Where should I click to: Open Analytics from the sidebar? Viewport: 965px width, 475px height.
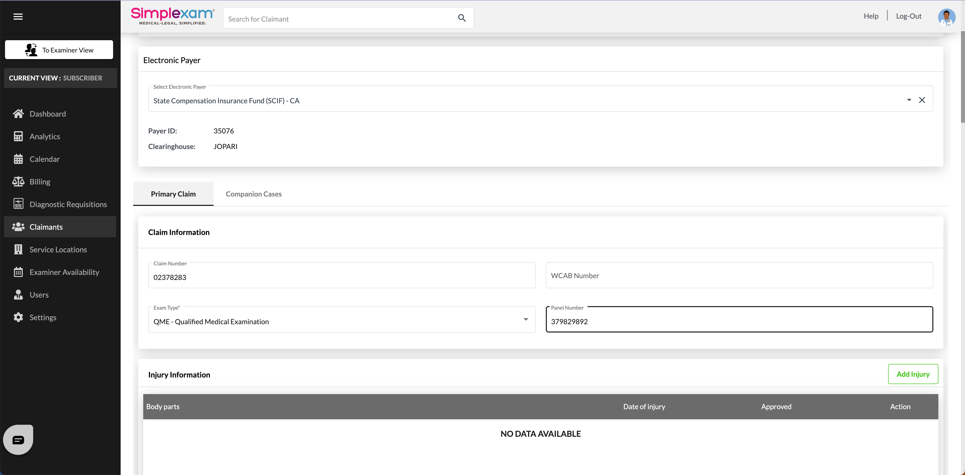pos(44,136)
